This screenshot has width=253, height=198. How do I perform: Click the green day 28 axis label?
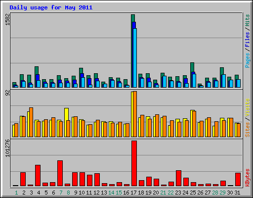click(x=215, y=193)
